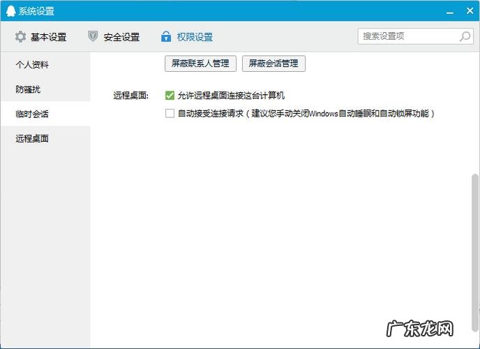Click the 屏蔽会话管理 button
Image resolution: width=480 pixels, height=349 pixels.
(273, 64)
